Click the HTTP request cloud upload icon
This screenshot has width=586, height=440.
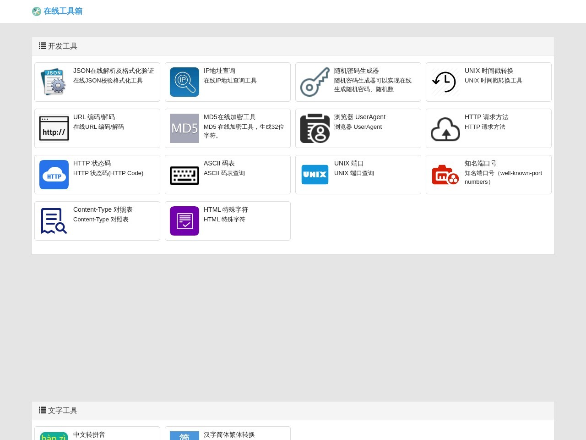pyautogui.click(x=445, y=128)
